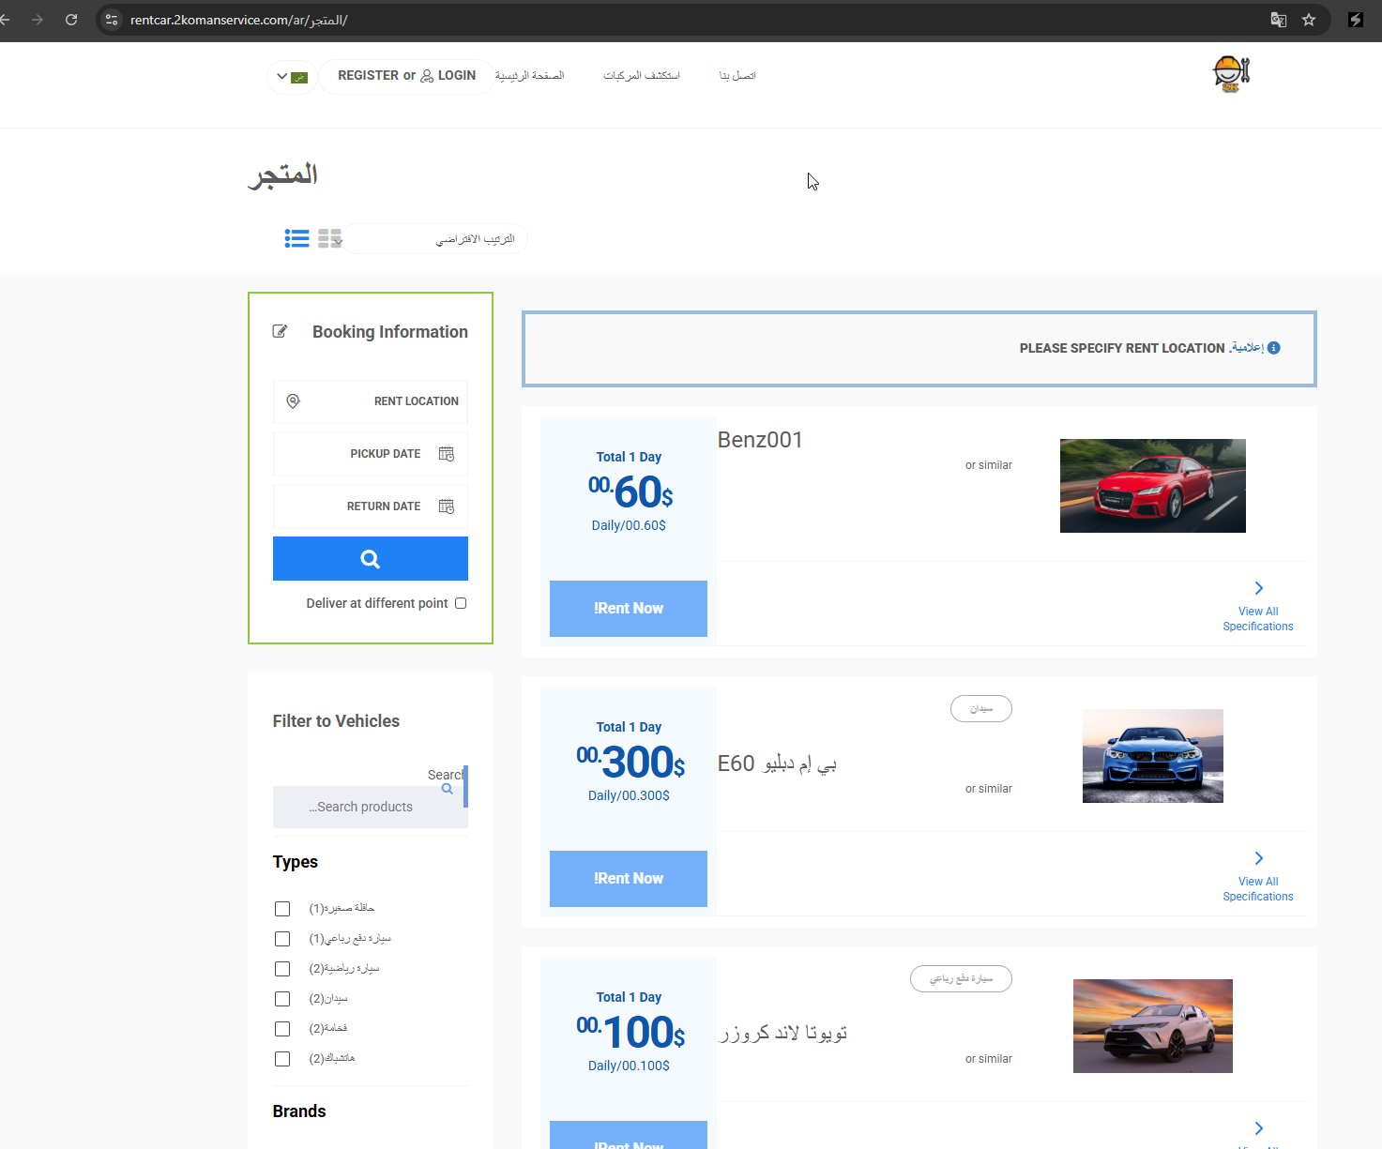Open E60 'View All Specifications' link
Viewport: 1382px width, 1149px height.
pos(1258,889)
